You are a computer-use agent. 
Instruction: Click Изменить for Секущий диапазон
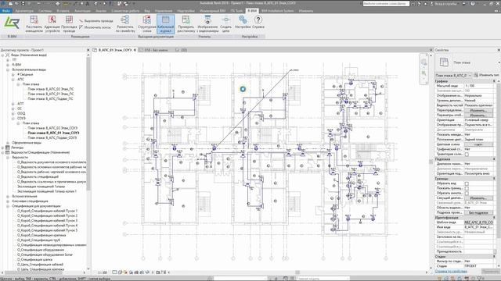click(478, 198)
